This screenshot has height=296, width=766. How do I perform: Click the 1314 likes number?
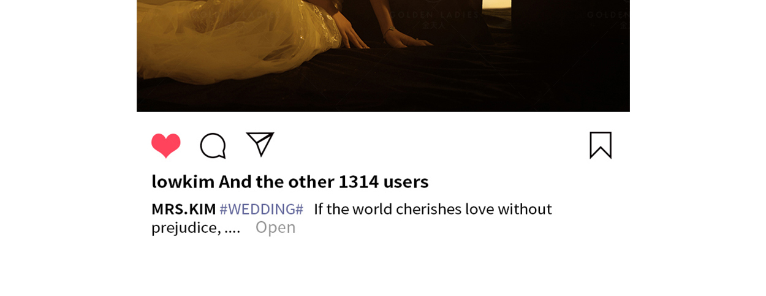[358, 181]
